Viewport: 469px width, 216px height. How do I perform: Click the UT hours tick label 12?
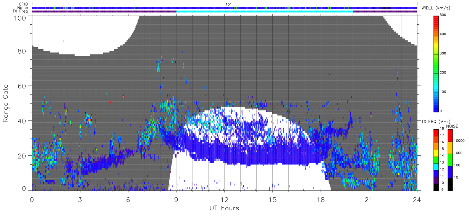224,199
